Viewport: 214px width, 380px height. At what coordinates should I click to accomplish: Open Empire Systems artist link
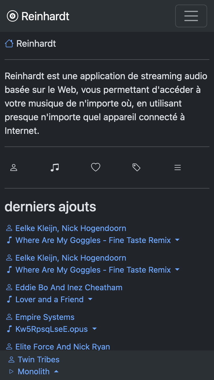(x=45, y=317)
